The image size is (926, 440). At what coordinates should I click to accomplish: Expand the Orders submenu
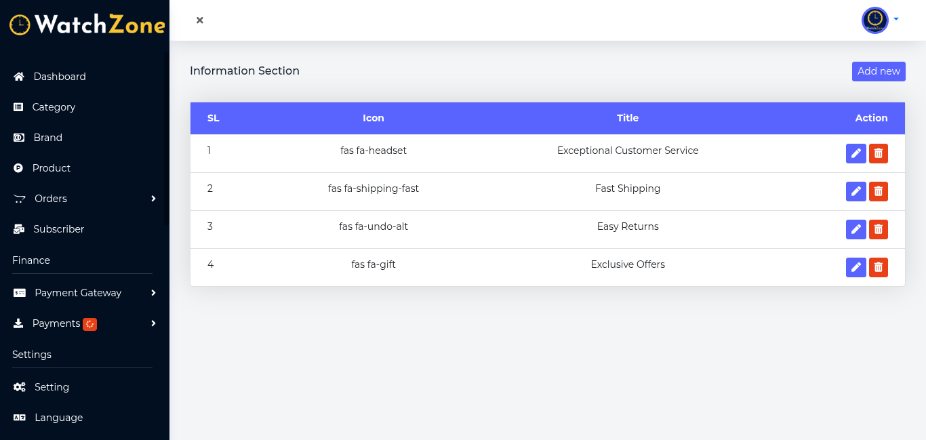(153, 199)
